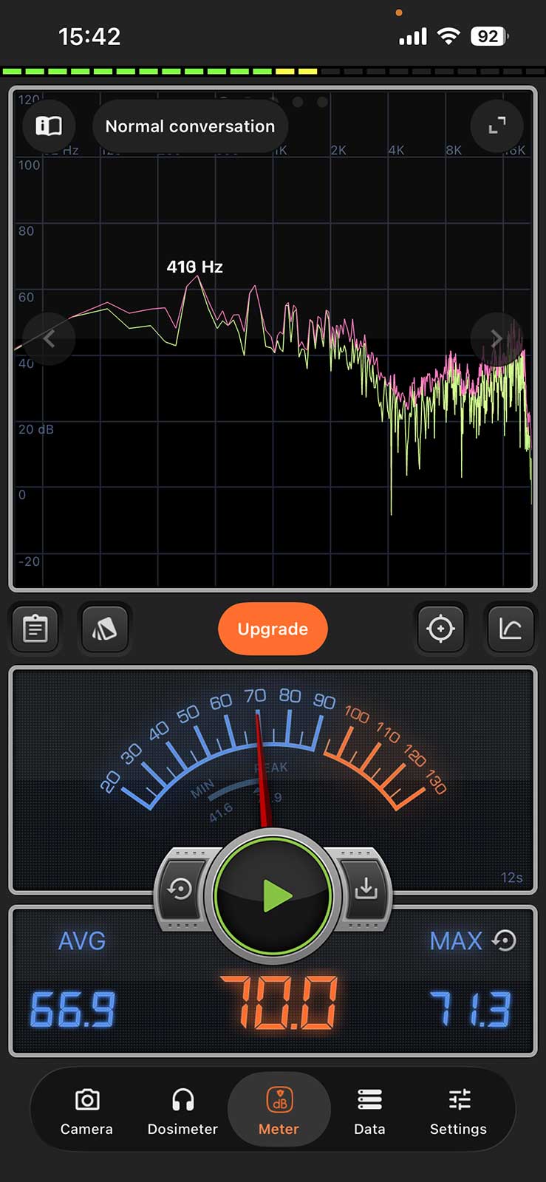
Task: Go to previous graph with left chevron
Action: 49,338
